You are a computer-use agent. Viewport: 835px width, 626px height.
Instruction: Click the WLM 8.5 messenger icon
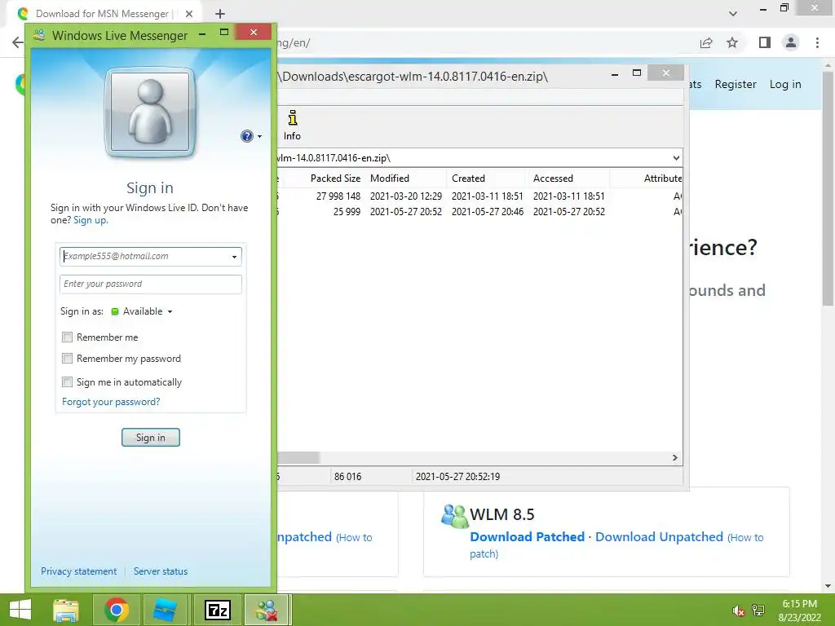coord(454,515)
